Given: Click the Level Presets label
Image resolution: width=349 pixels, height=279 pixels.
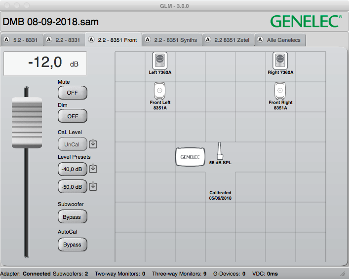Looking at the screenshot, I should [74, 157].
